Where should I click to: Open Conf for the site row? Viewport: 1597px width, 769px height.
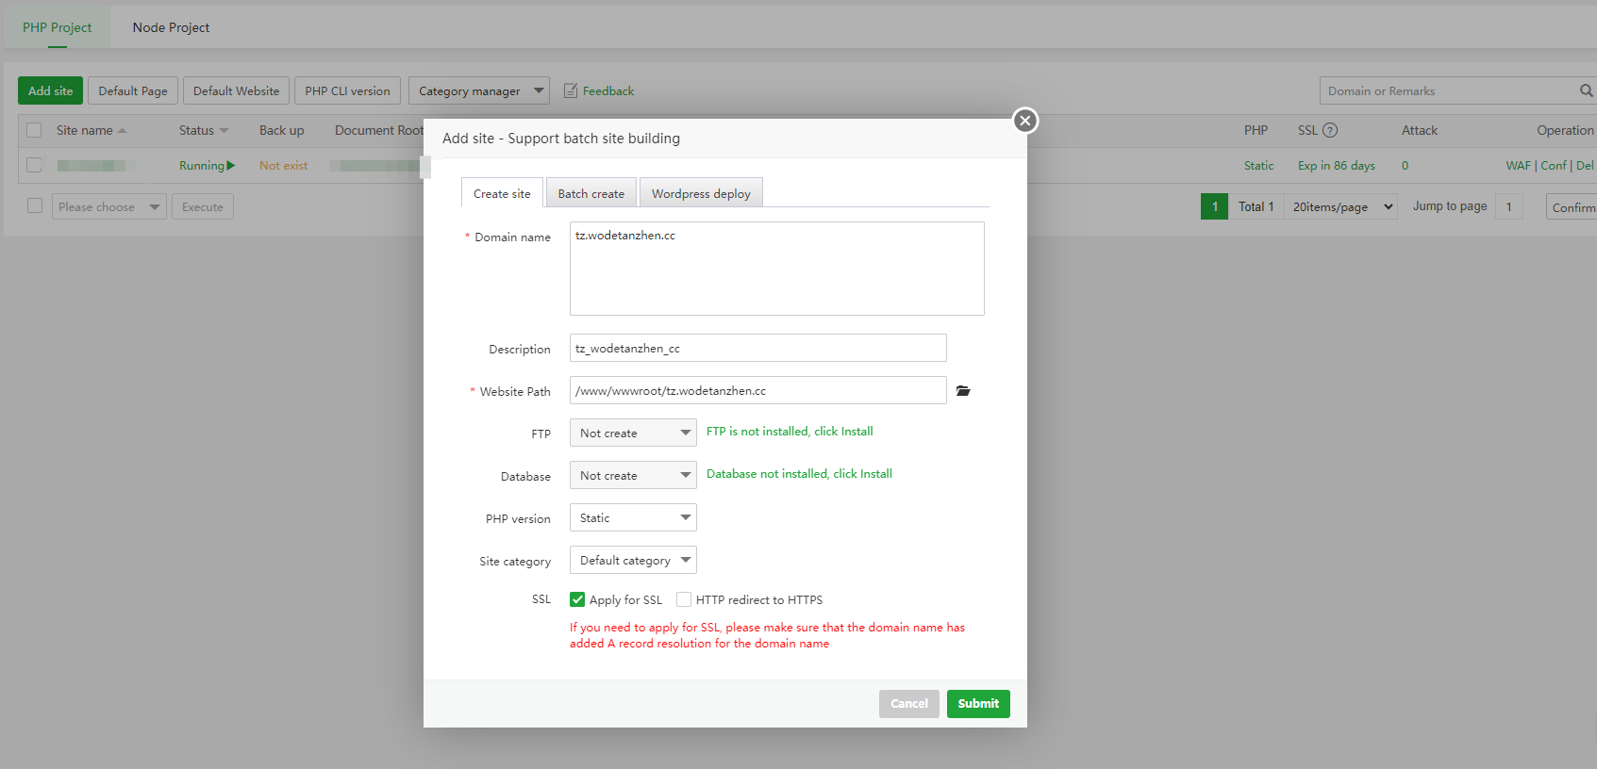[1554, 165]
